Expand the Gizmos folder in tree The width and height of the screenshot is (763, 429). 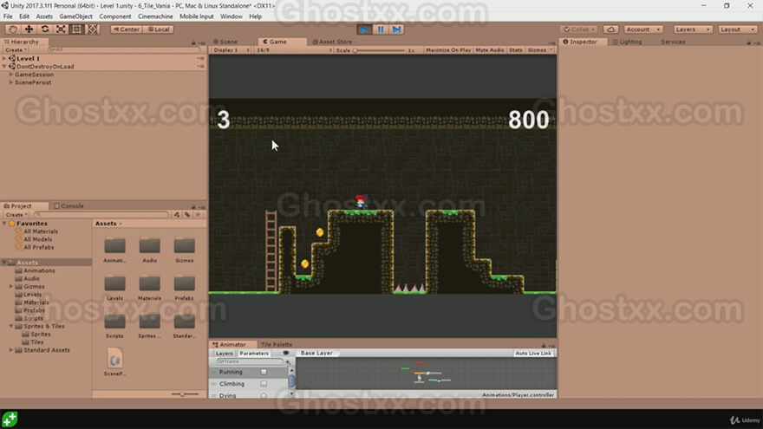tap(10, 287)
